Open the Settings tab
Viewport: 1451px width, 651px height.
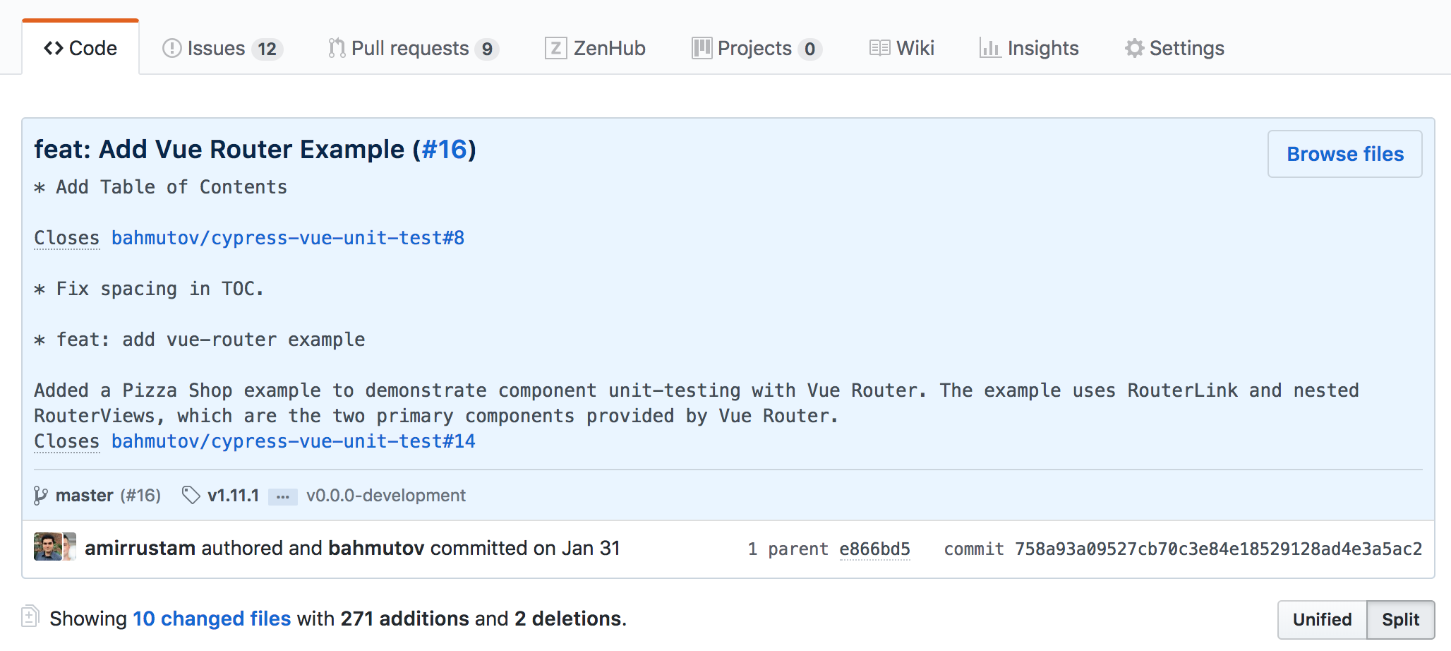click(1174, 48)
